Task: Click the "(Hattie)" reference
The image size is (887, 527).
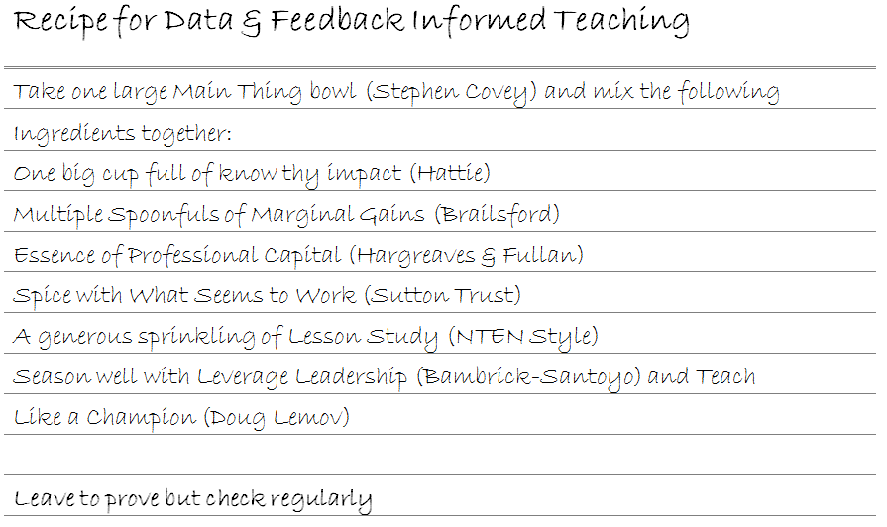Action: 450,174
